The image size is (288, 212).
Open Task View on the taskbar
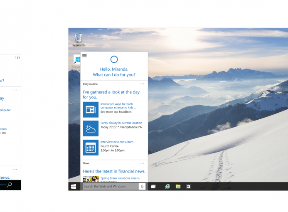(153, 187)
